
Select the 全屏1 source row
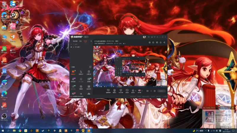(x=81, y=47)
